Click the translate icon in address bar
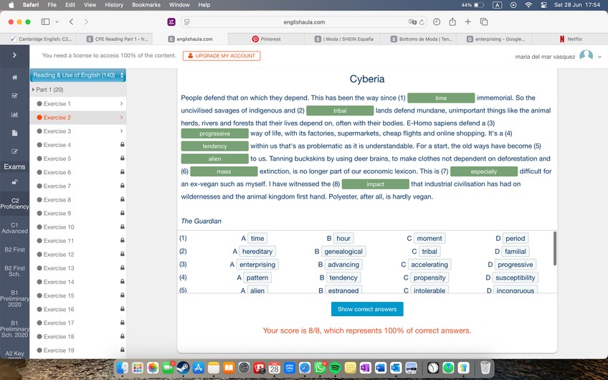 point(412,22)
